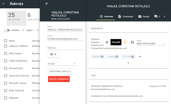
Task: Click ADDITIONAL INFO (+) button
Action: pos(60,71)
